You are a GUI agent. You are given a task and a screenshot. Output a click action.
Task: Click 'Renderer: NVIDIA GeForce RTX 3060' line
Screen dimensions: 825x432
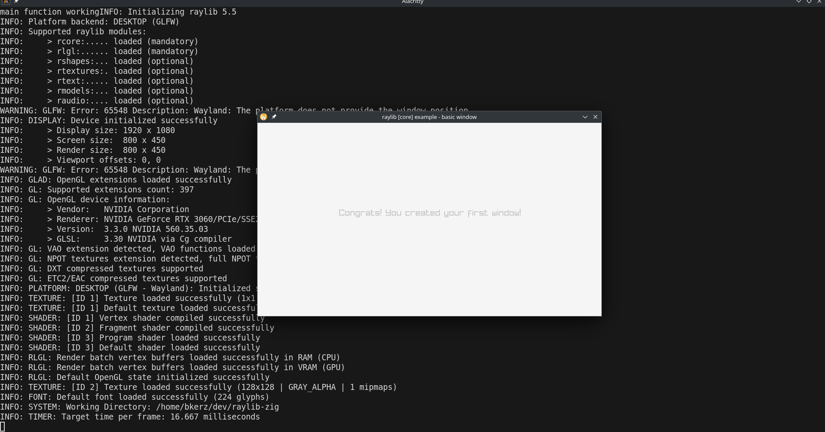tap(129, 219)
